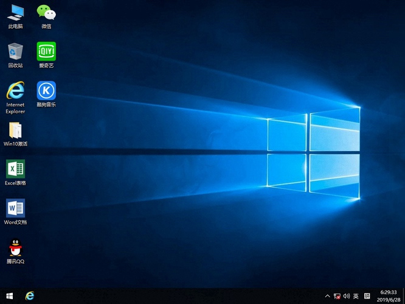
Task: Launch Internet Explorer from the taskbar
Action: [29, 296]
